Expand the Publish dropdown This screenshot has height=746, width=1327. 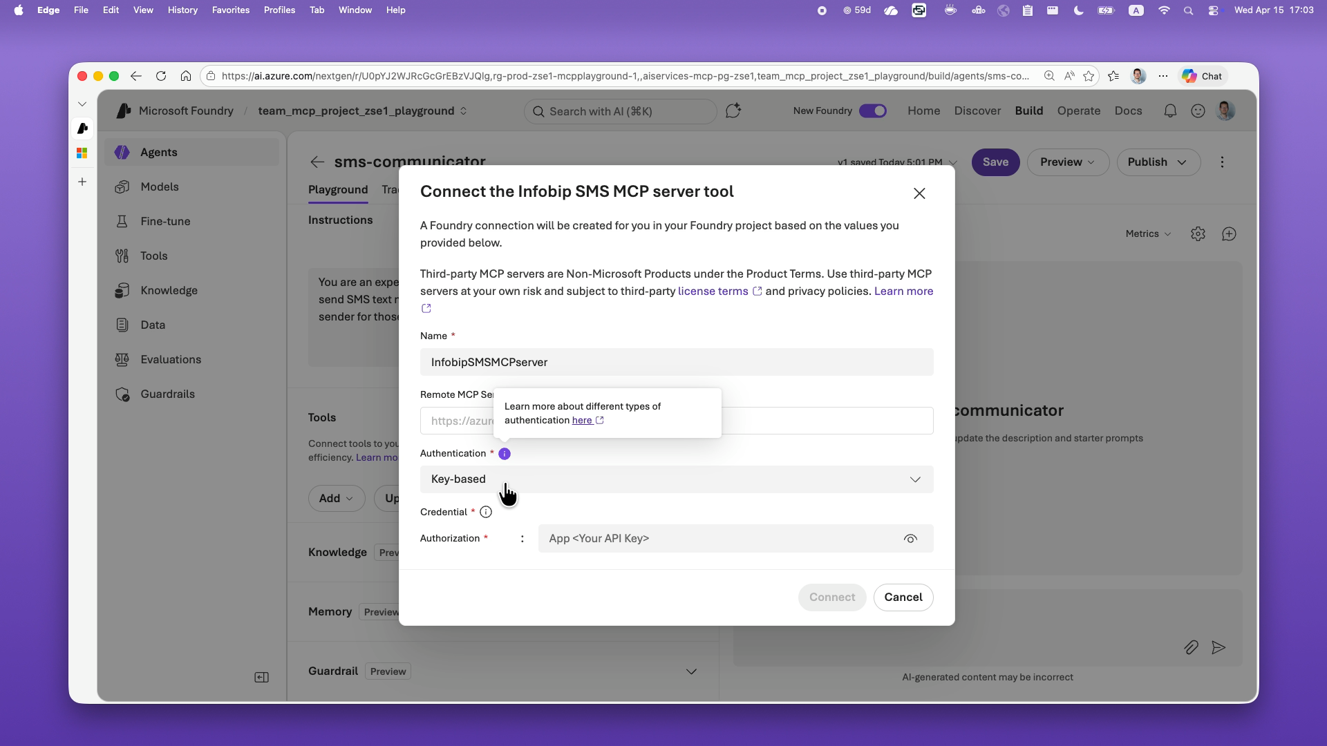(1158, 162)
